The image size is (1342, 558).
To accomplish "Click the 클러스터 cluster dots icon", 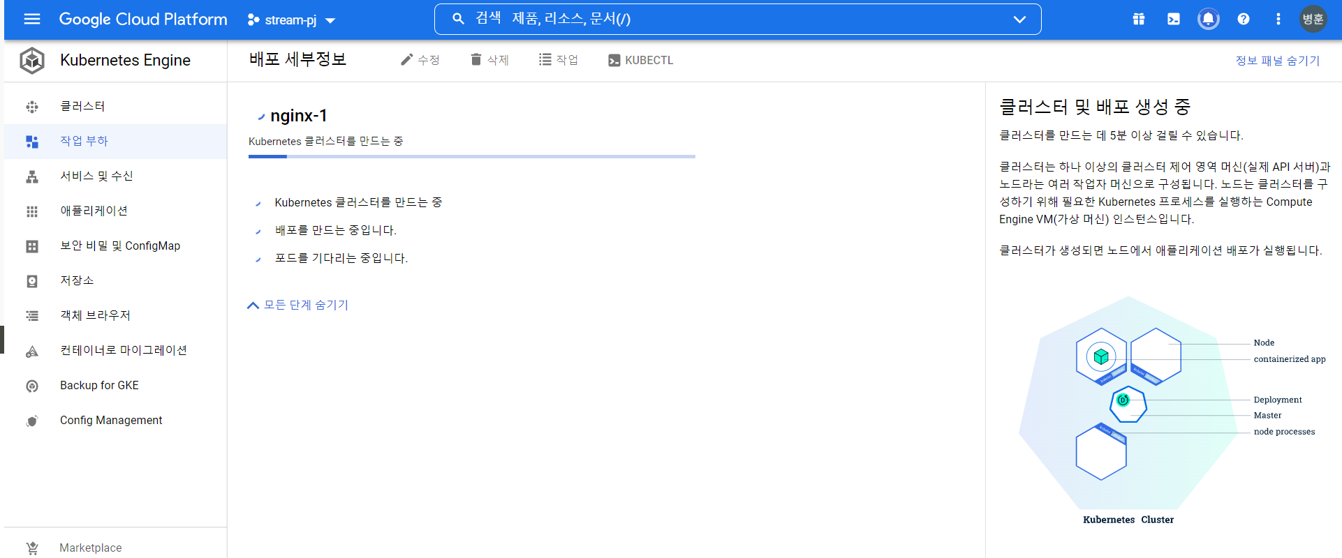I will [x=32, y=107].
